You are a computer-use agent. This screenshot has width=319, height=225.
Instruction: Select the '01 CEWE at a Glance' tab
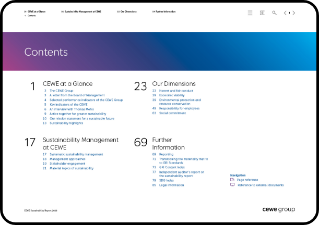point(35,11)
